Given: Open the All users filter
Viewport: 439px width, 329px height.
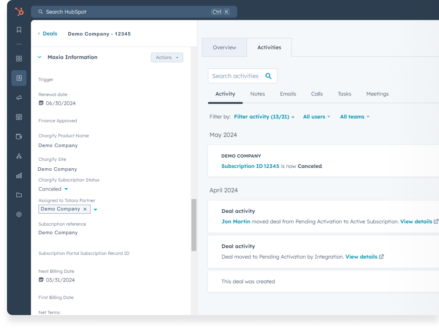Looking at the screenshot, I should coord(317,117).
